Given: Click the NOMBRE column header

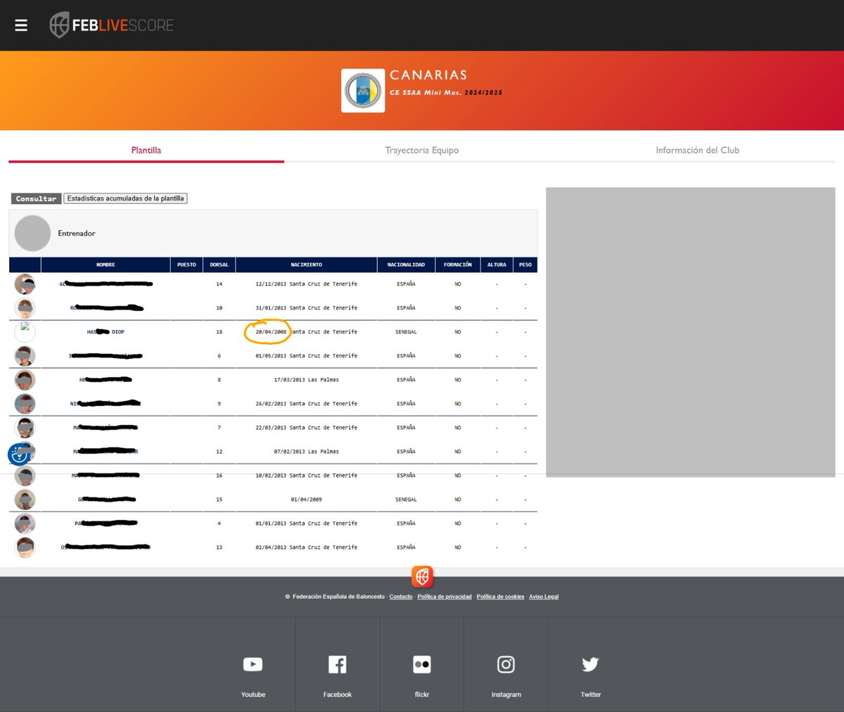Looking at the screenshot, I should coord(105,265).
